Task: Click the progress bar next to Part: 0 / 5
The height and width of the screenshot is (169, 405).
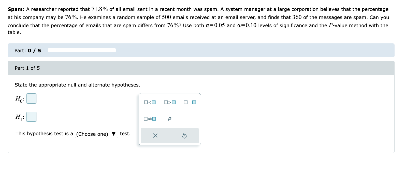Action: [82, 50]
